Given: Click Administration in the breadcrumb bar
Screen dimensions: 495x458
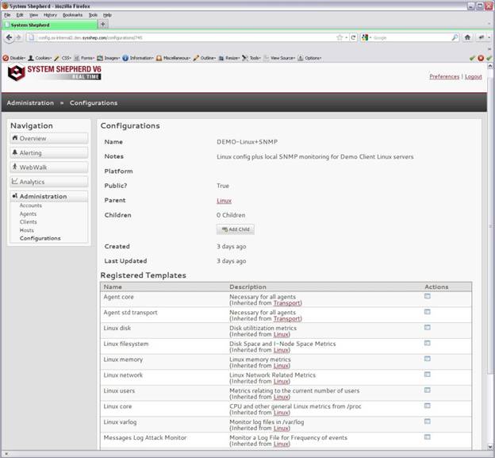Looking at the screenshot, I should point(30,103).
